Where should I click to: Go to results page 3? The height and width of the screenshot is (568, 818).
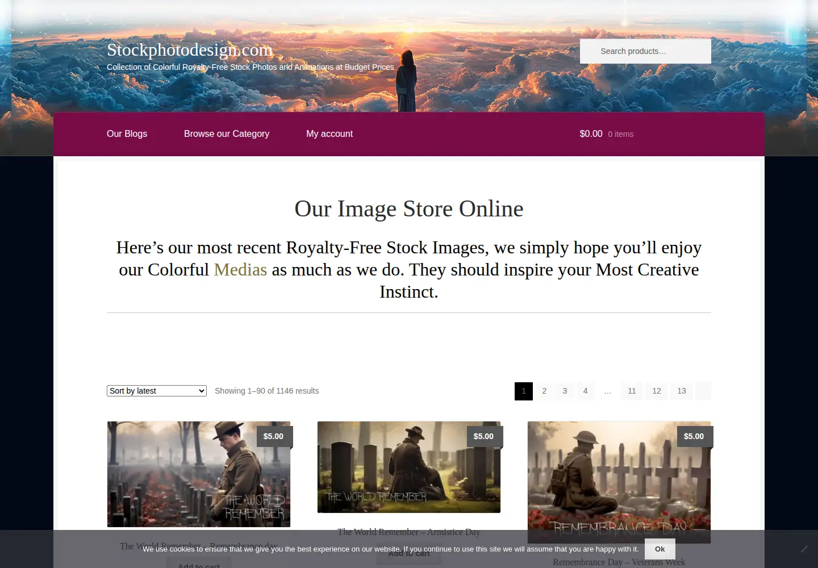pyautogui.click(x=565, y=391)
